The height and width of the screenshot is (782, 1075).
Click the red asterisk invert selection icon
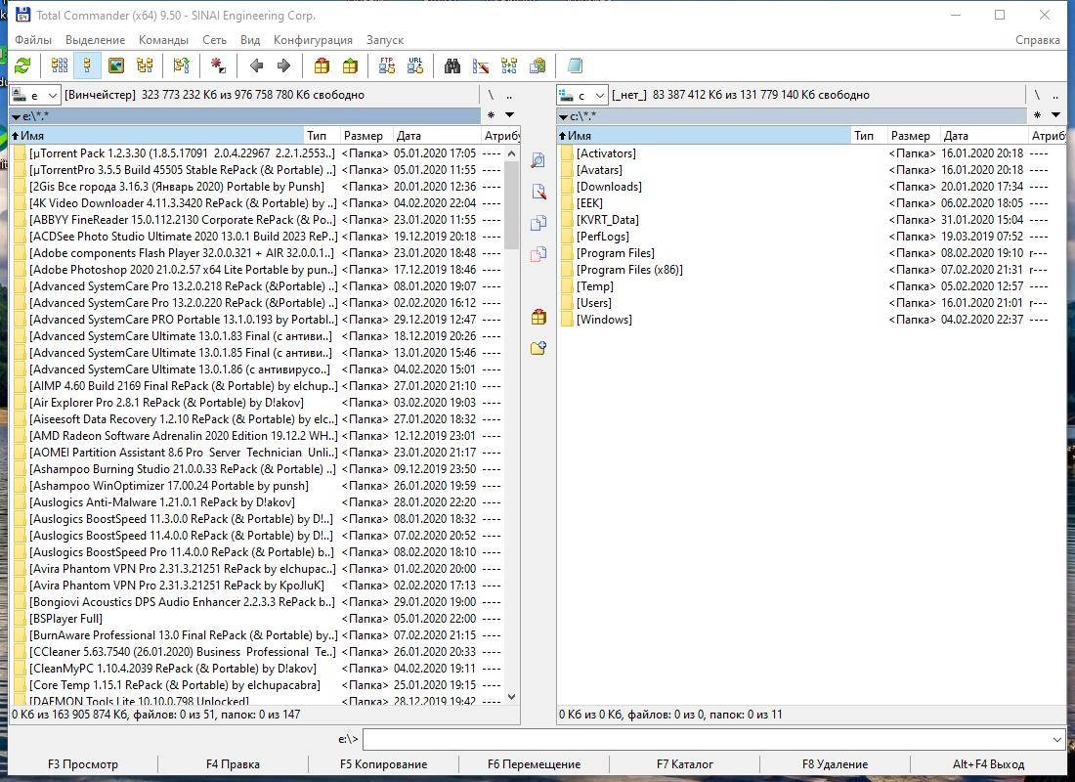pyautogui.click(x=218, y=65)
